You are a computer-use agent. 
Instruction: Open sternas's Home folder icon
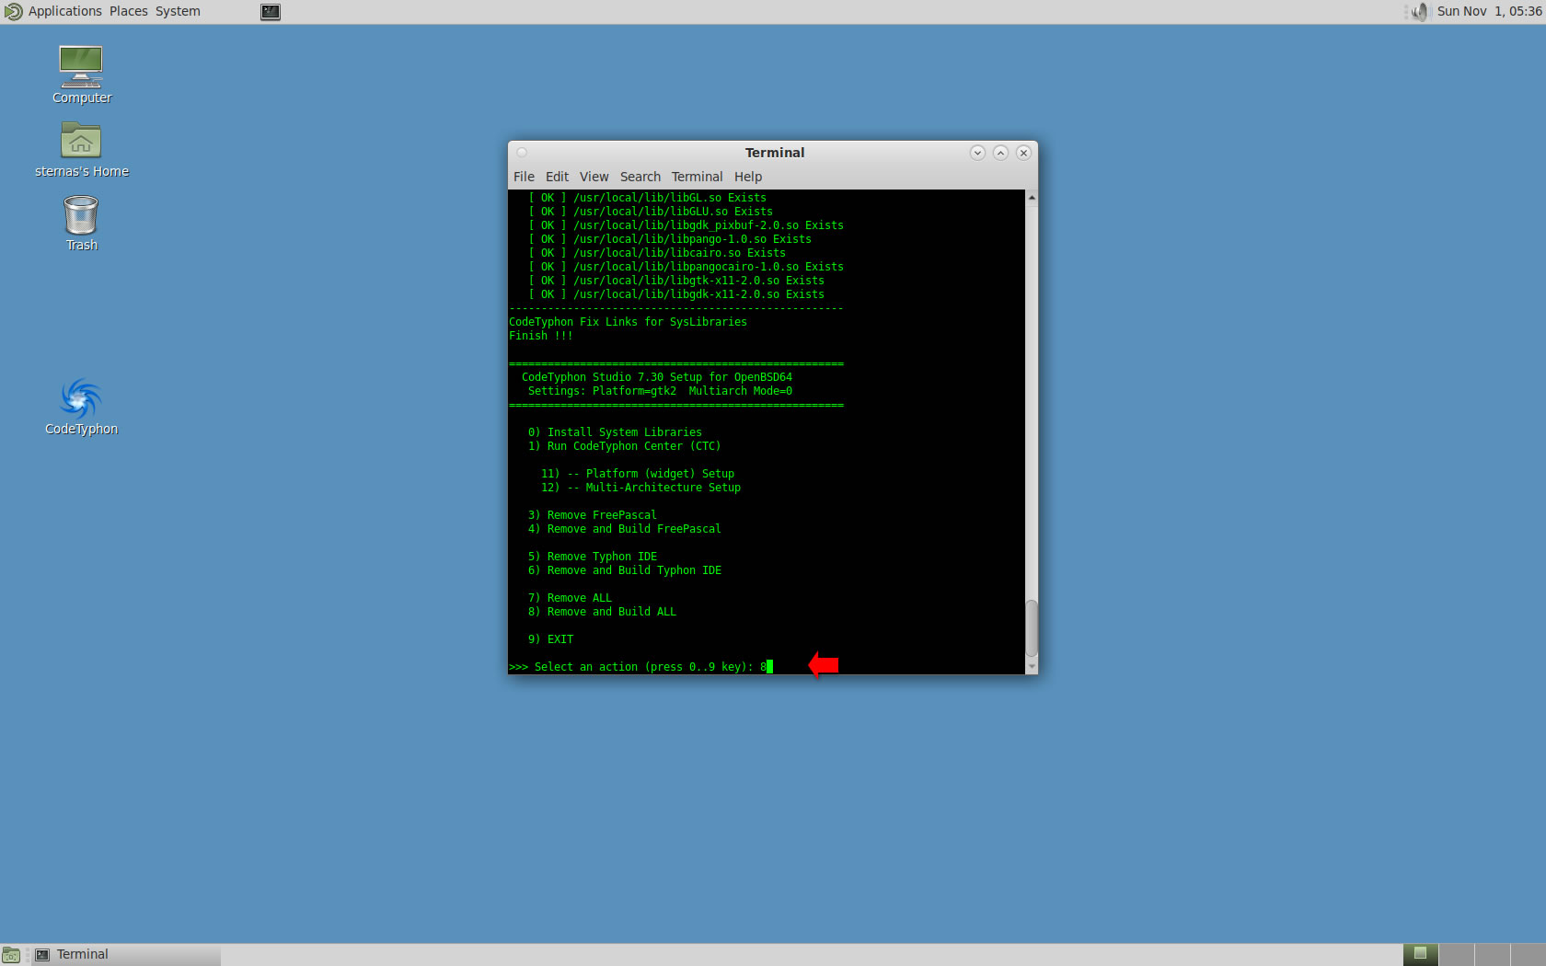pos(81,149)
